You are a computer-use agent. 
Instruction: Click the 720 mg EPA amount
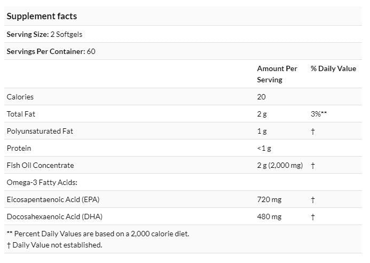[269, 199]
